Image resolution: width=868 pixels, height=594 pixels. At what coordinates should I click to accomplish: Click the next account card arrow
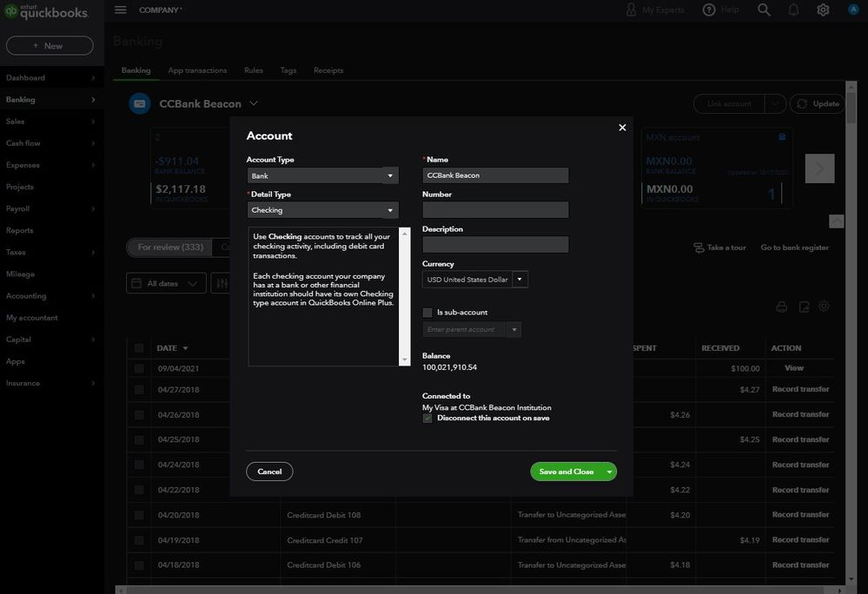click(819, 168)
